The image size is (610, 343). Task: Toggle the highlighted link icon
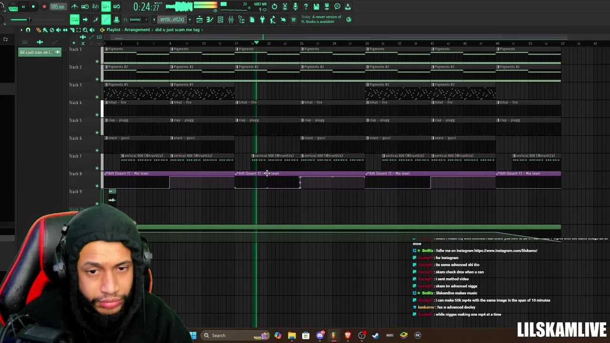pyautogui.click(x=106, y=20)
